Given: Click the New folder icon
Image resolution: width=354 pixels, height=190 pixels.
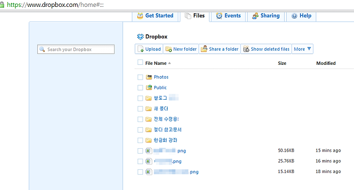Looking at the screenshot, I should click(x=169, y=49).
